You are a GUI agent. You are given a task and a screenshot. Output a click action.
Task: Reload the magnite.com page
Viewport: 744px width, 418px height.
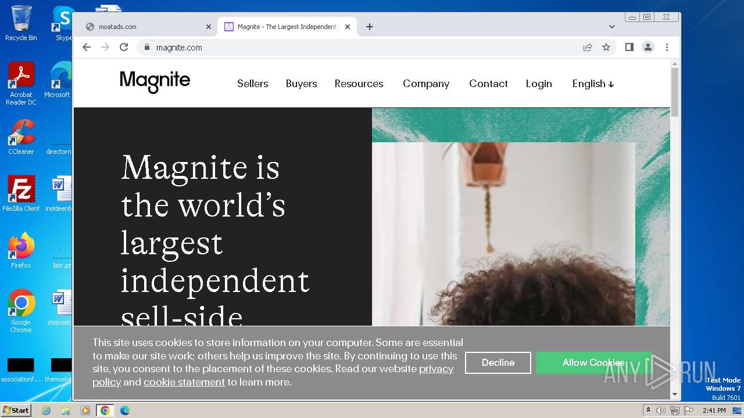pyautogui.click(x=124, y=47)
